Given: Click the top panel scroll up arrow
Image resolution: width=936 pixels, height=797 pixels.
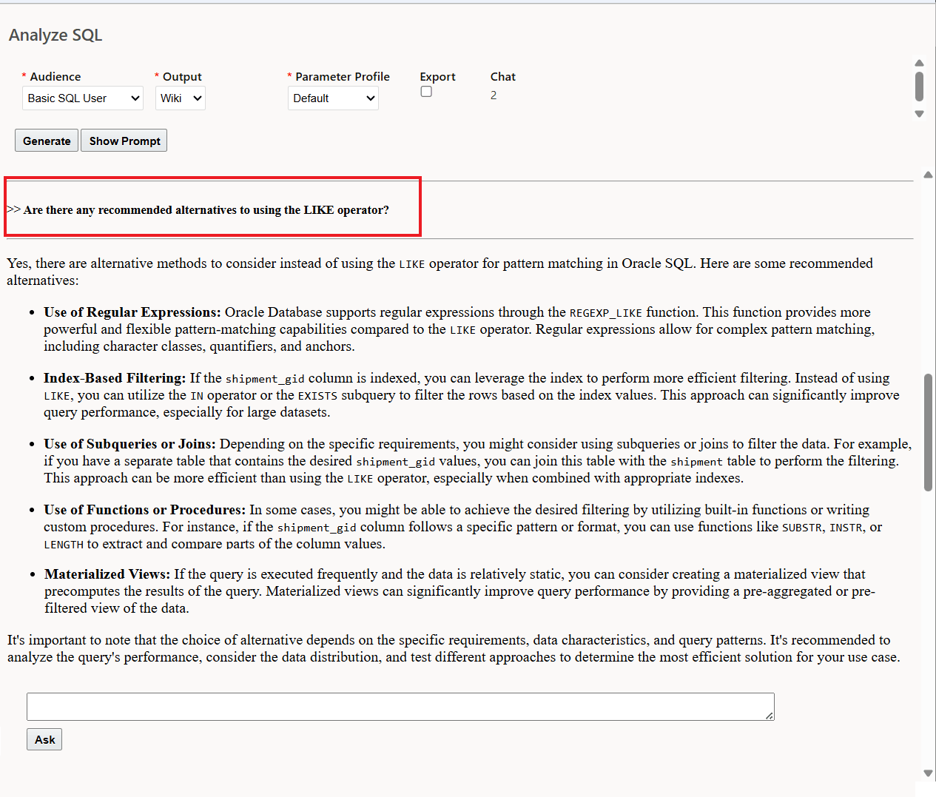Looking at the screenshot, I should tap(919, 63).
